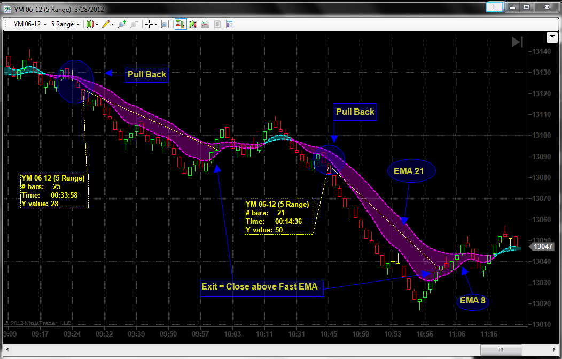Open the Indicators icon
562x359 pixels.
click(x=205, y=24)
